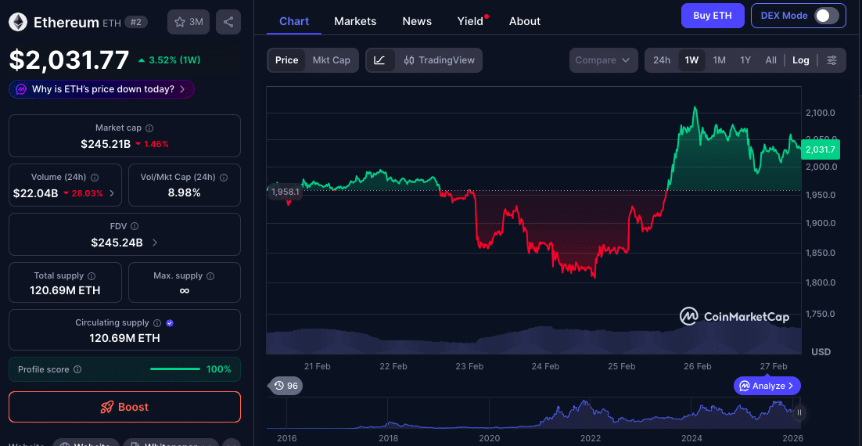Click the CoinMarketCap watermark logo
Image resolution: width=862 pixels, height=446 pixels.
[x=734, y=317]
